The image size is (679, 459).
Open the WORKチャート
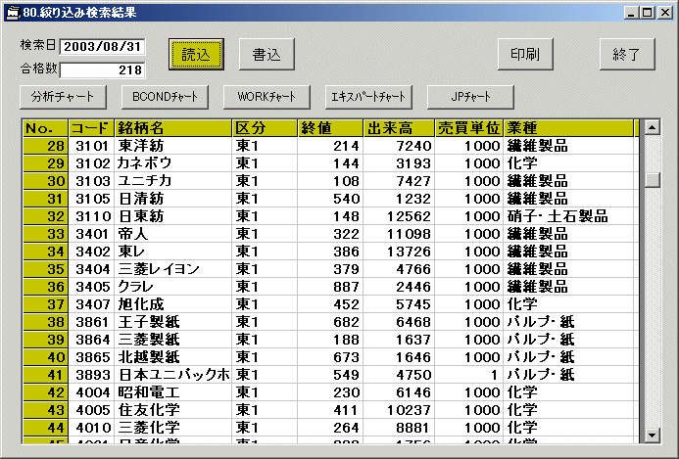(x=267, y=97)
